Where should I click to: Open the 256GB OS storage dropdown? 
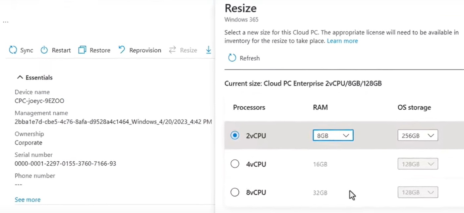[418, 135]
